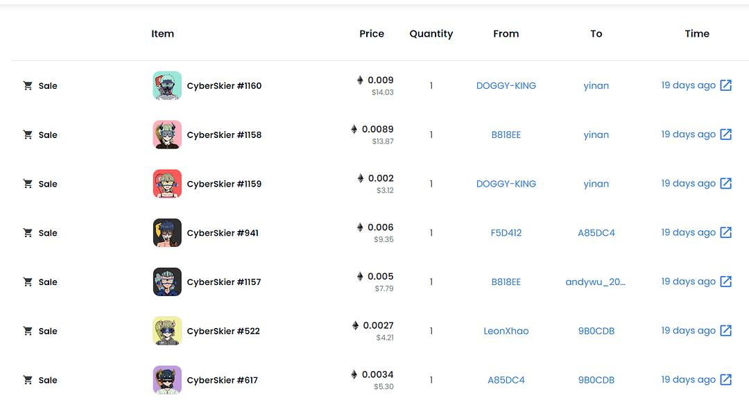View the DOGGY-KING seller profile in first row

506,86
